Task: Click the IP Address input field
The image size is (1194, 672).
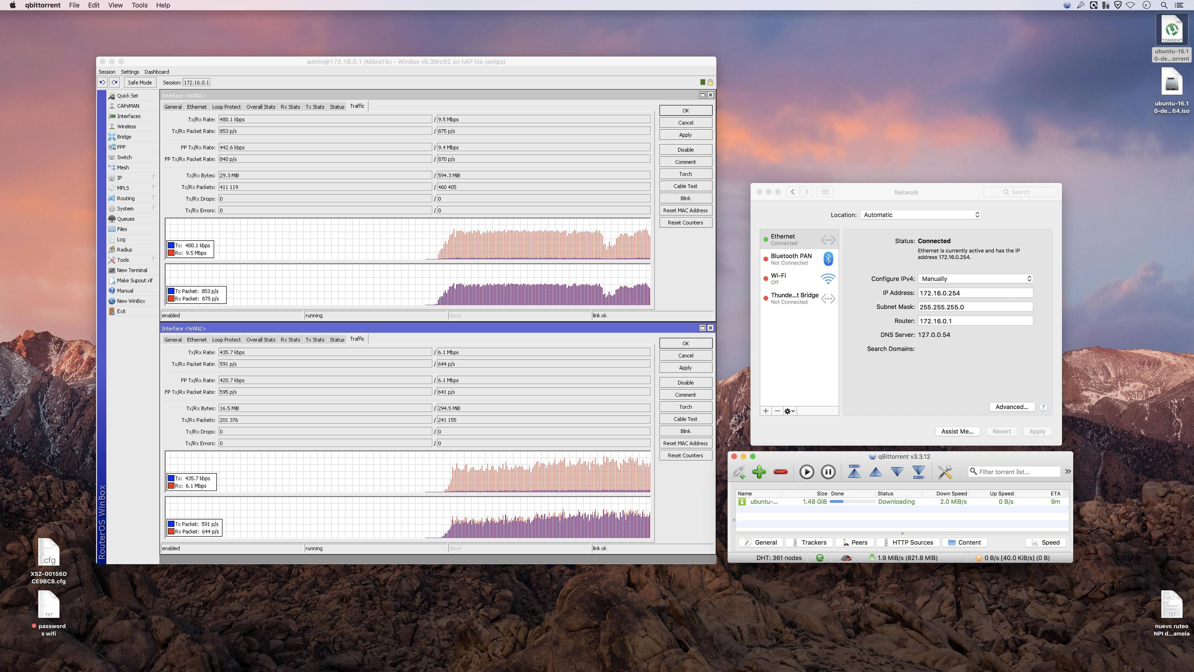Action: tap(975, 293)
